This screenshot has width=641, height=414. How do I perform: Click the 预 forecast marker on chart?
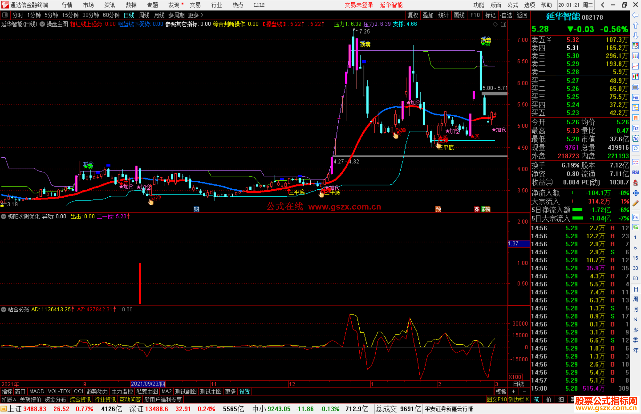(438, 209)
